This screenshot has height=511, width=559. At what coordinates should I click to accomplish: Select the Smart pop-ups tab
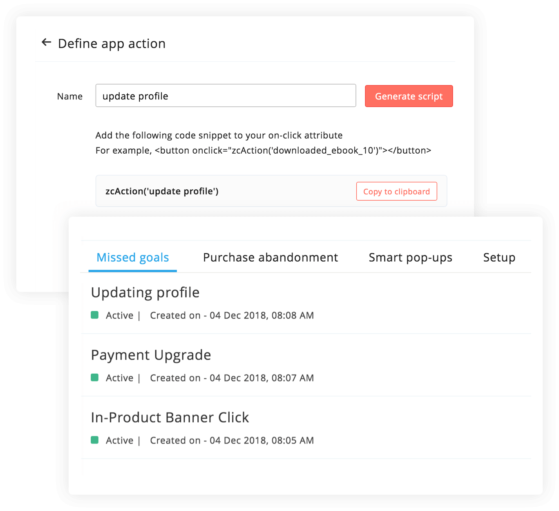click(x=410, y=258)
